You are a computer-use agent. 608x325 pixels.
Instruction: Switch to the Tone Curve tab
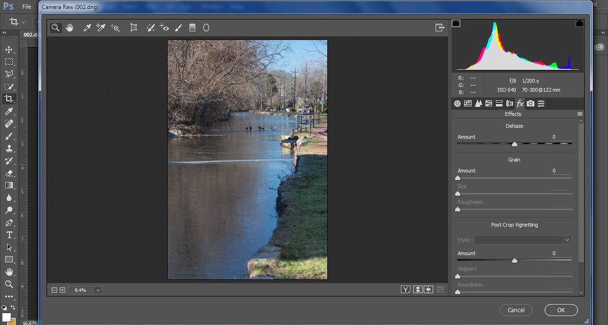pyautogui.click(x=468, y=103)
